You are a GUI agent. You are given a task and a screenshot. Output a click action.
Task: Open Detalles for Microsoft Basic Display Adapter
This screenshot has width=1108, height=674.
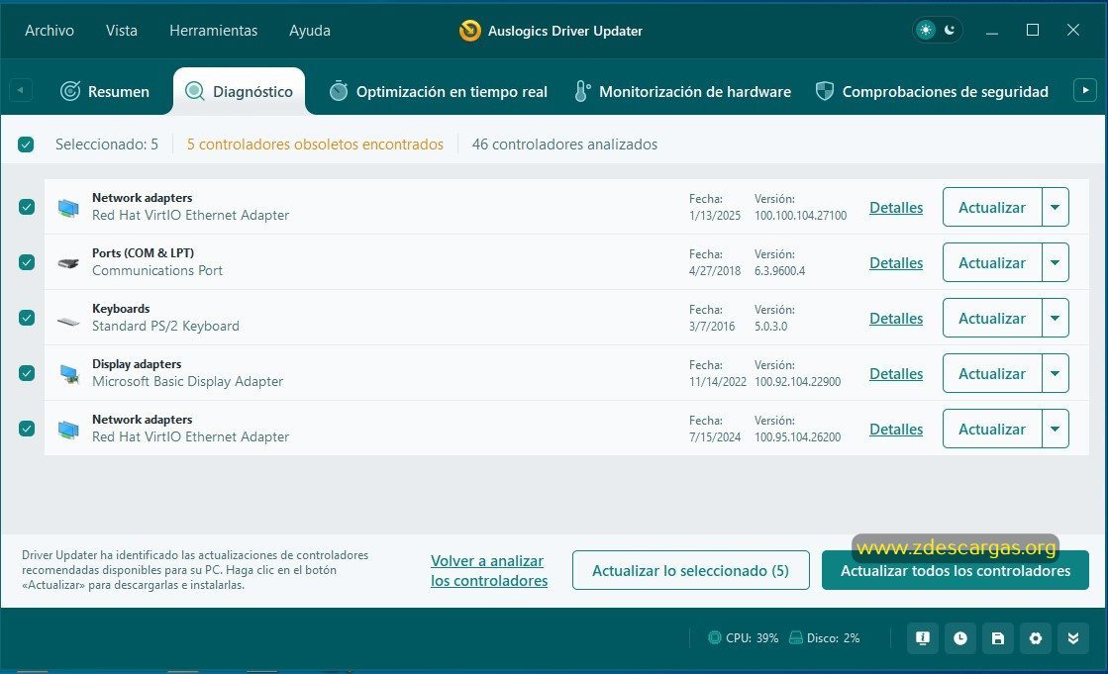(896, 374)
